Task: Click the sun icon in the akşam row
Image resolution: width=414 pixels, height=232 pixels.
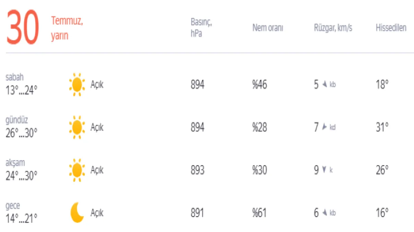Action: pos(77,170)
